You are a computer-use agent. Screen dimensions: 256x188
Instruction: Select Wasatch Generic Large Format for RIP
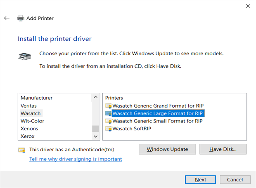tap(158, 113)
